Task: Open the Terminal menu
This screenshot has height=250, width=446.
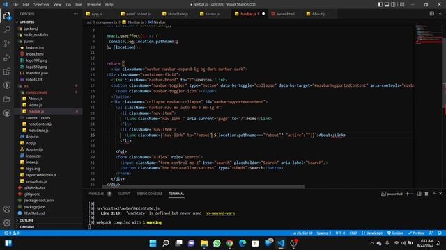Action: pyautogui.click(x=94, y=5)
